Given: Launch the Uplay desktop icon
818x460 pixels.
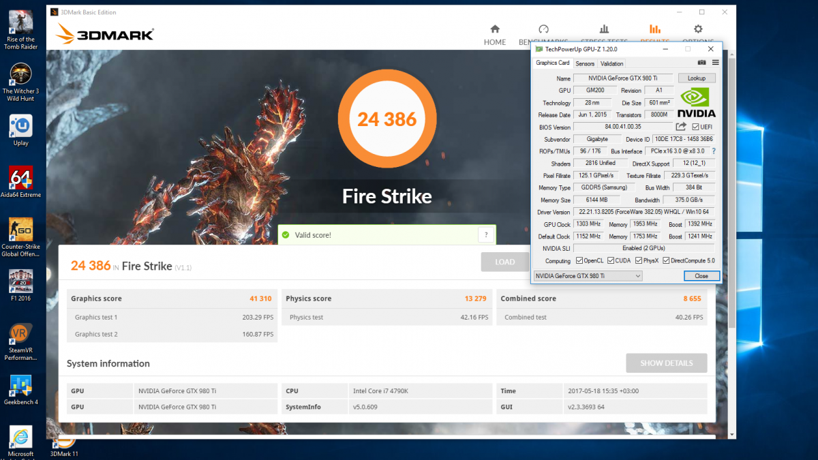Looking at the screenshot, I should [20, 130].
